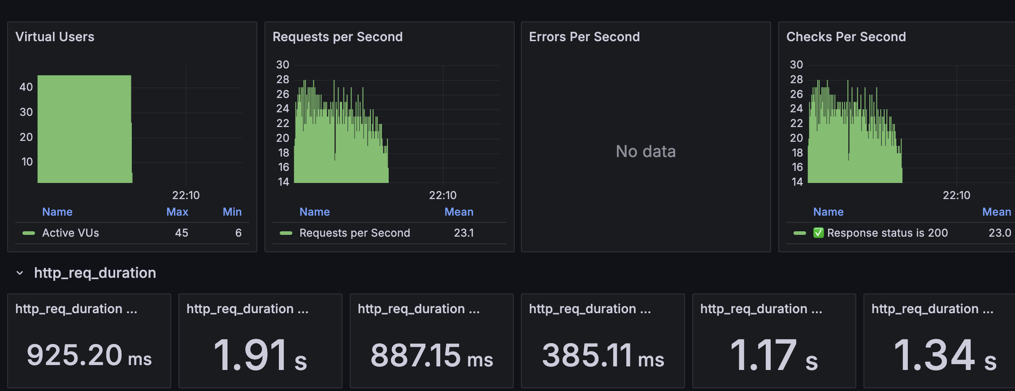Click the Response status legend color swatch
The height and width of the screenshot is (391, 1015).
(800, 233)
